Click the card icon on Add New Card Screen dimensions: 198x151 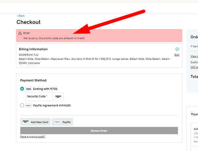(26, 122)
